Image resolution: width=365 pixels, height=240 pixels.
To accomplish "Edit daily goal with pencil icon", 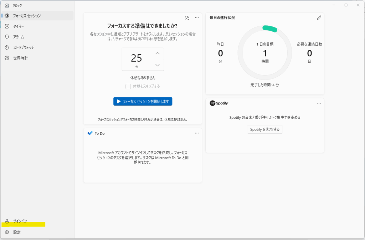I will (319, 18).
